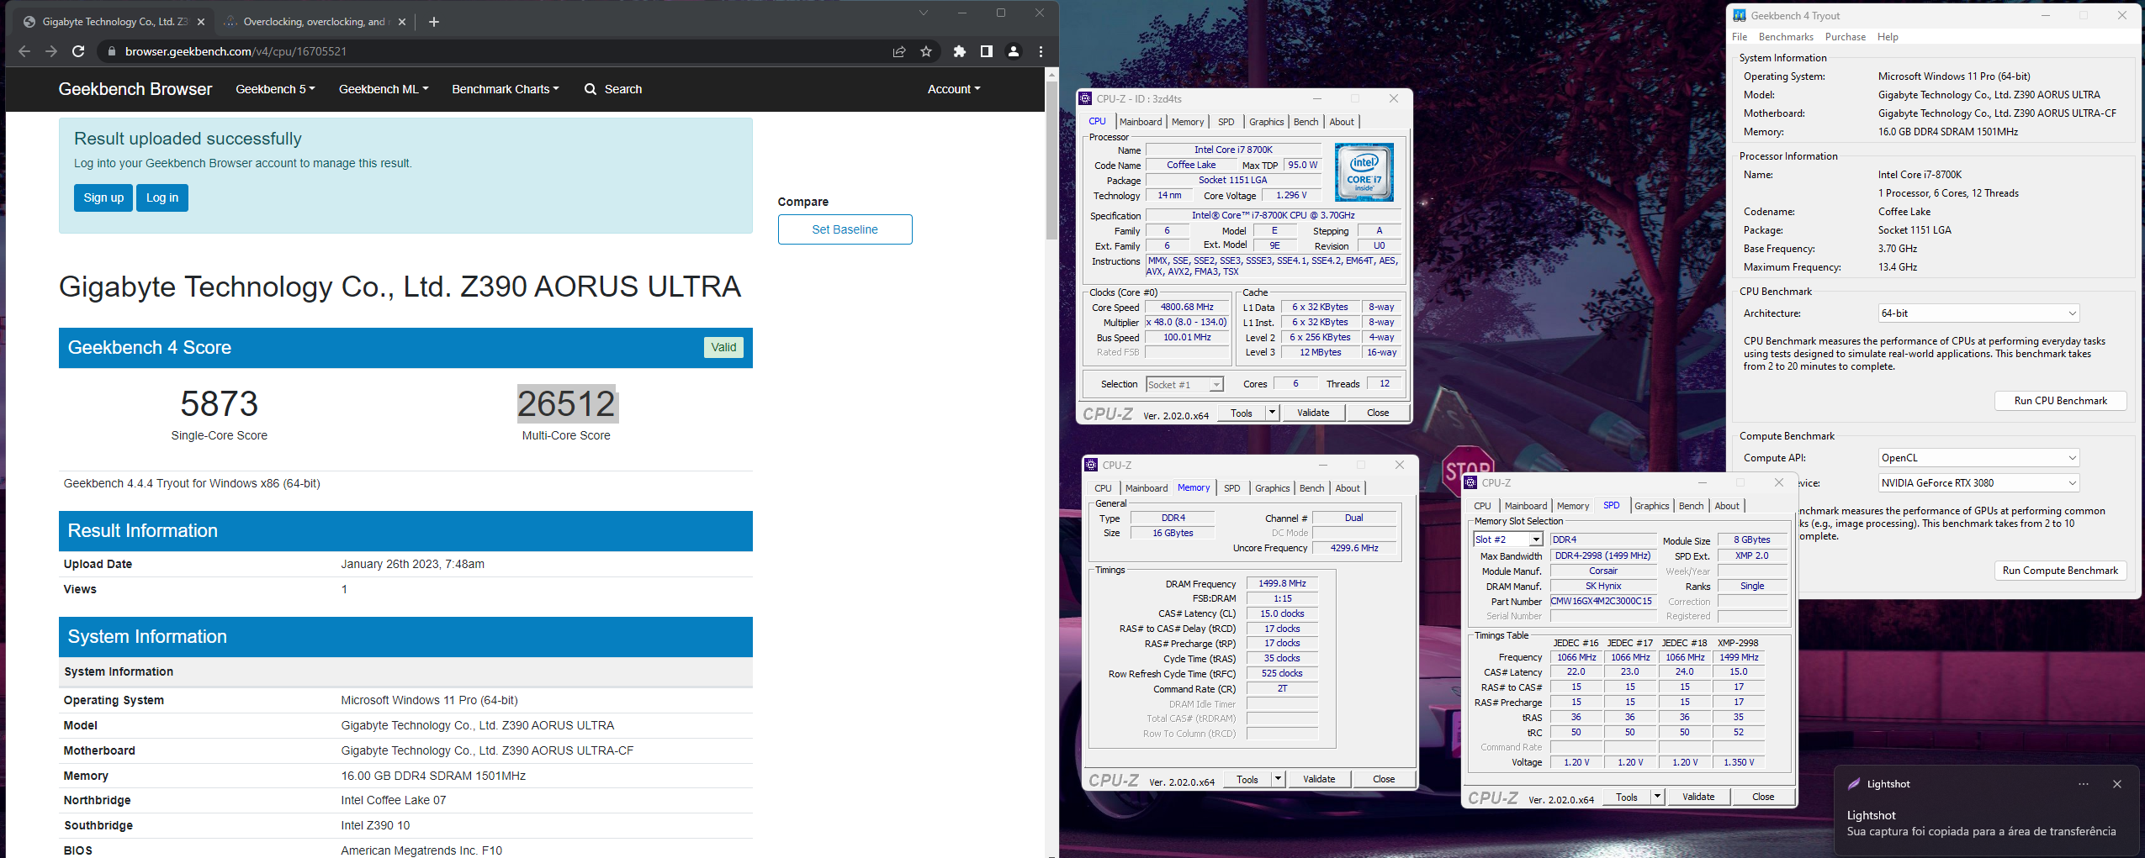Viewport: 2145px width, 858px height.
Task: Open the Account dropdown menu
Action: coord(954,89)
